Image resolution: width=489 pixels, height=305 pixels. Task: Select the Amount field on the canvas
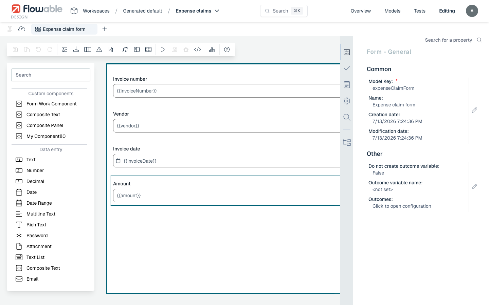[227, 196]
